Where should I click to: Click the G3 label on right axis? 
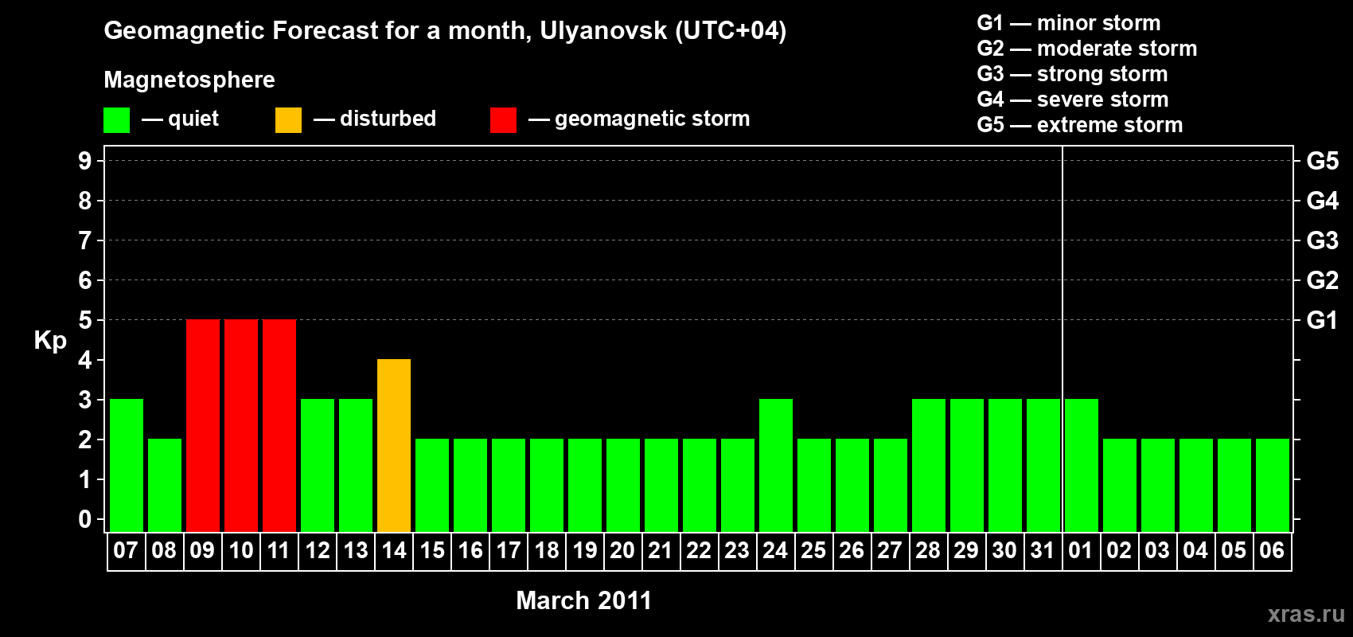point(1322,240)
